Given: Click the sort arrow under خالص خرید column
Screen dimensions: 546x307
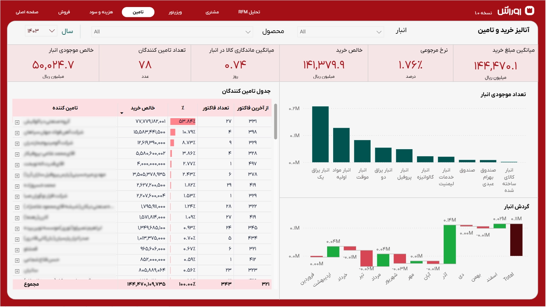Looking at the screenshot, I should click(x=122, y=113).
